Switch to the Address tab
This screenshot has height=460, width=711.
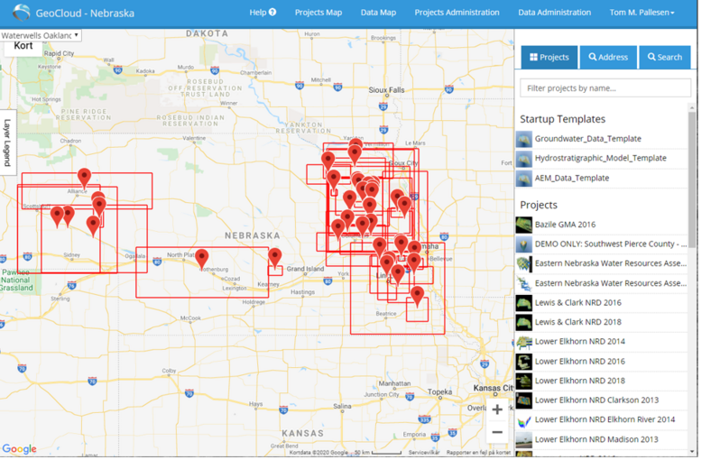608,57
